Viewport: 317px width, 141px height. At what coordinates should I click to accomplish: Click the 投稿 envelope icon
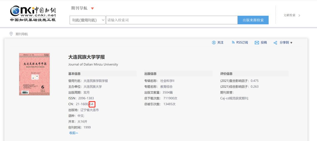(x=257, y=43)
